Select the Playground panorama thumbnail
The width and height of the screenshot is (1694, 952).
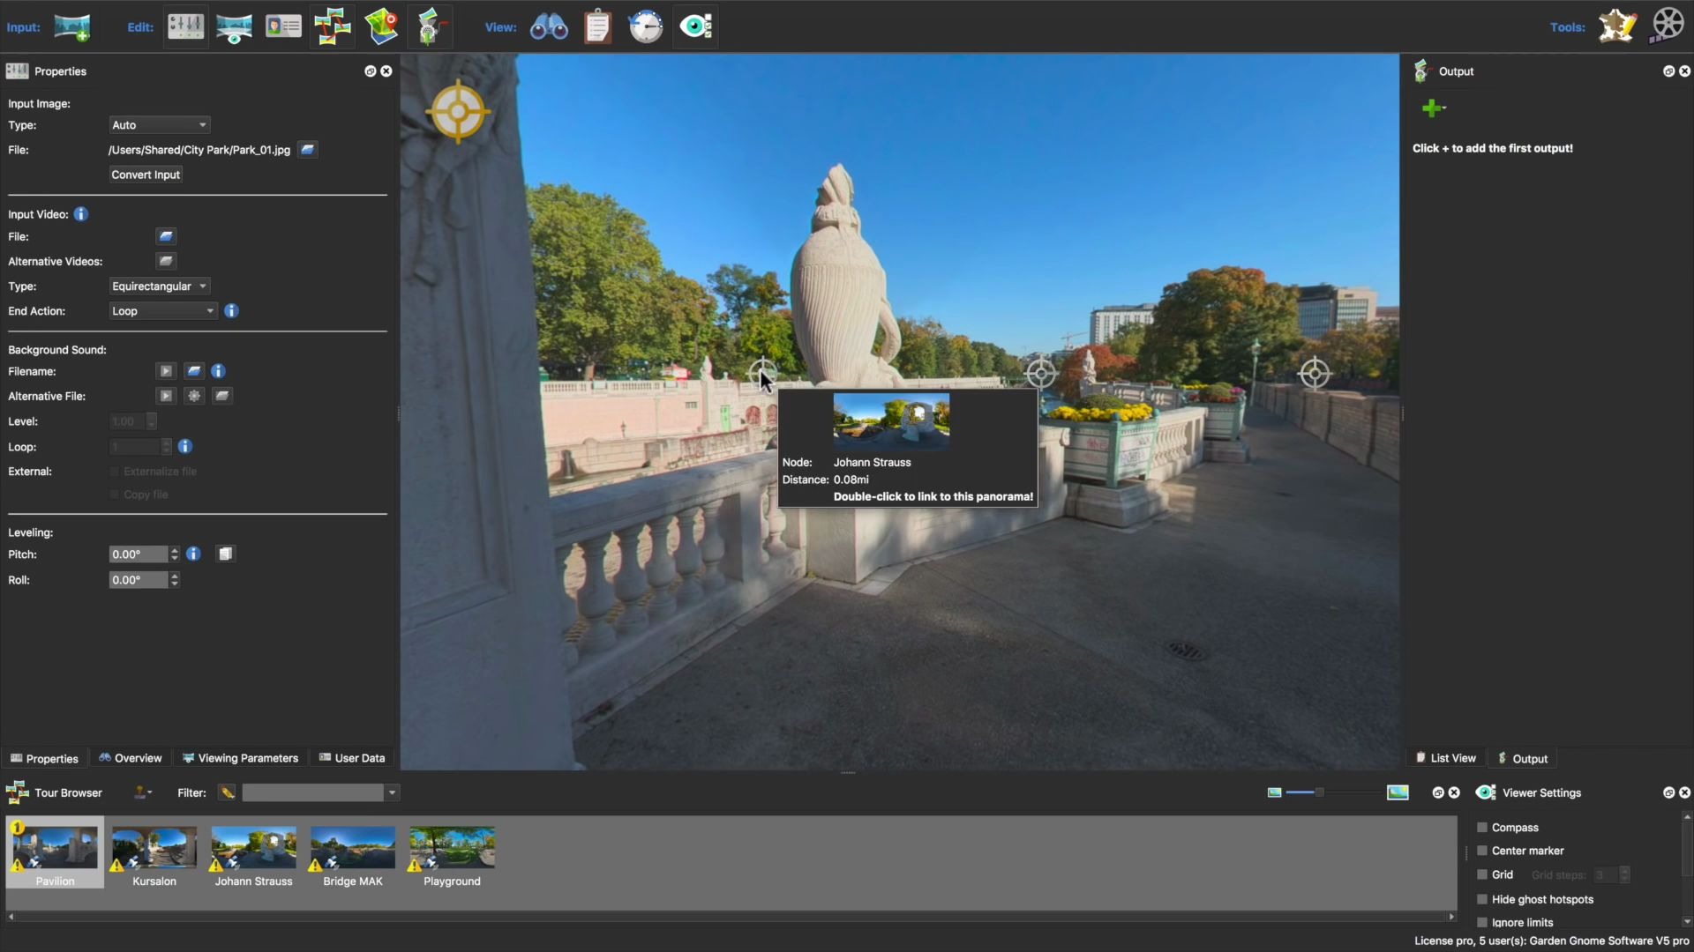[x=452, y=849]
